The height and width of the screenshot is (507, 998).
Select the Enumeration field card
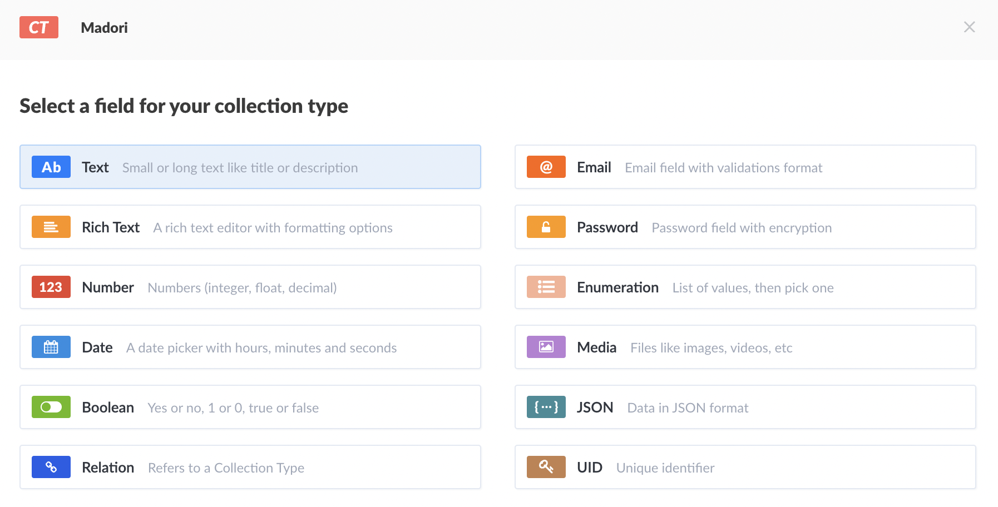click(x=745, y=287)
